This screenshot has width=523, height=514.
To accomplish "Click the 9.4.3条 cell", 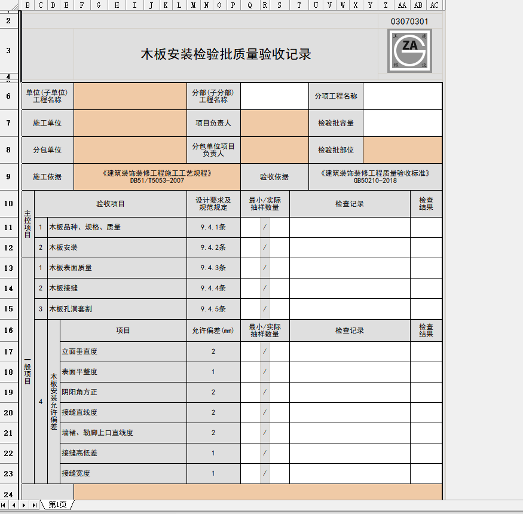I will pos(213,268).
